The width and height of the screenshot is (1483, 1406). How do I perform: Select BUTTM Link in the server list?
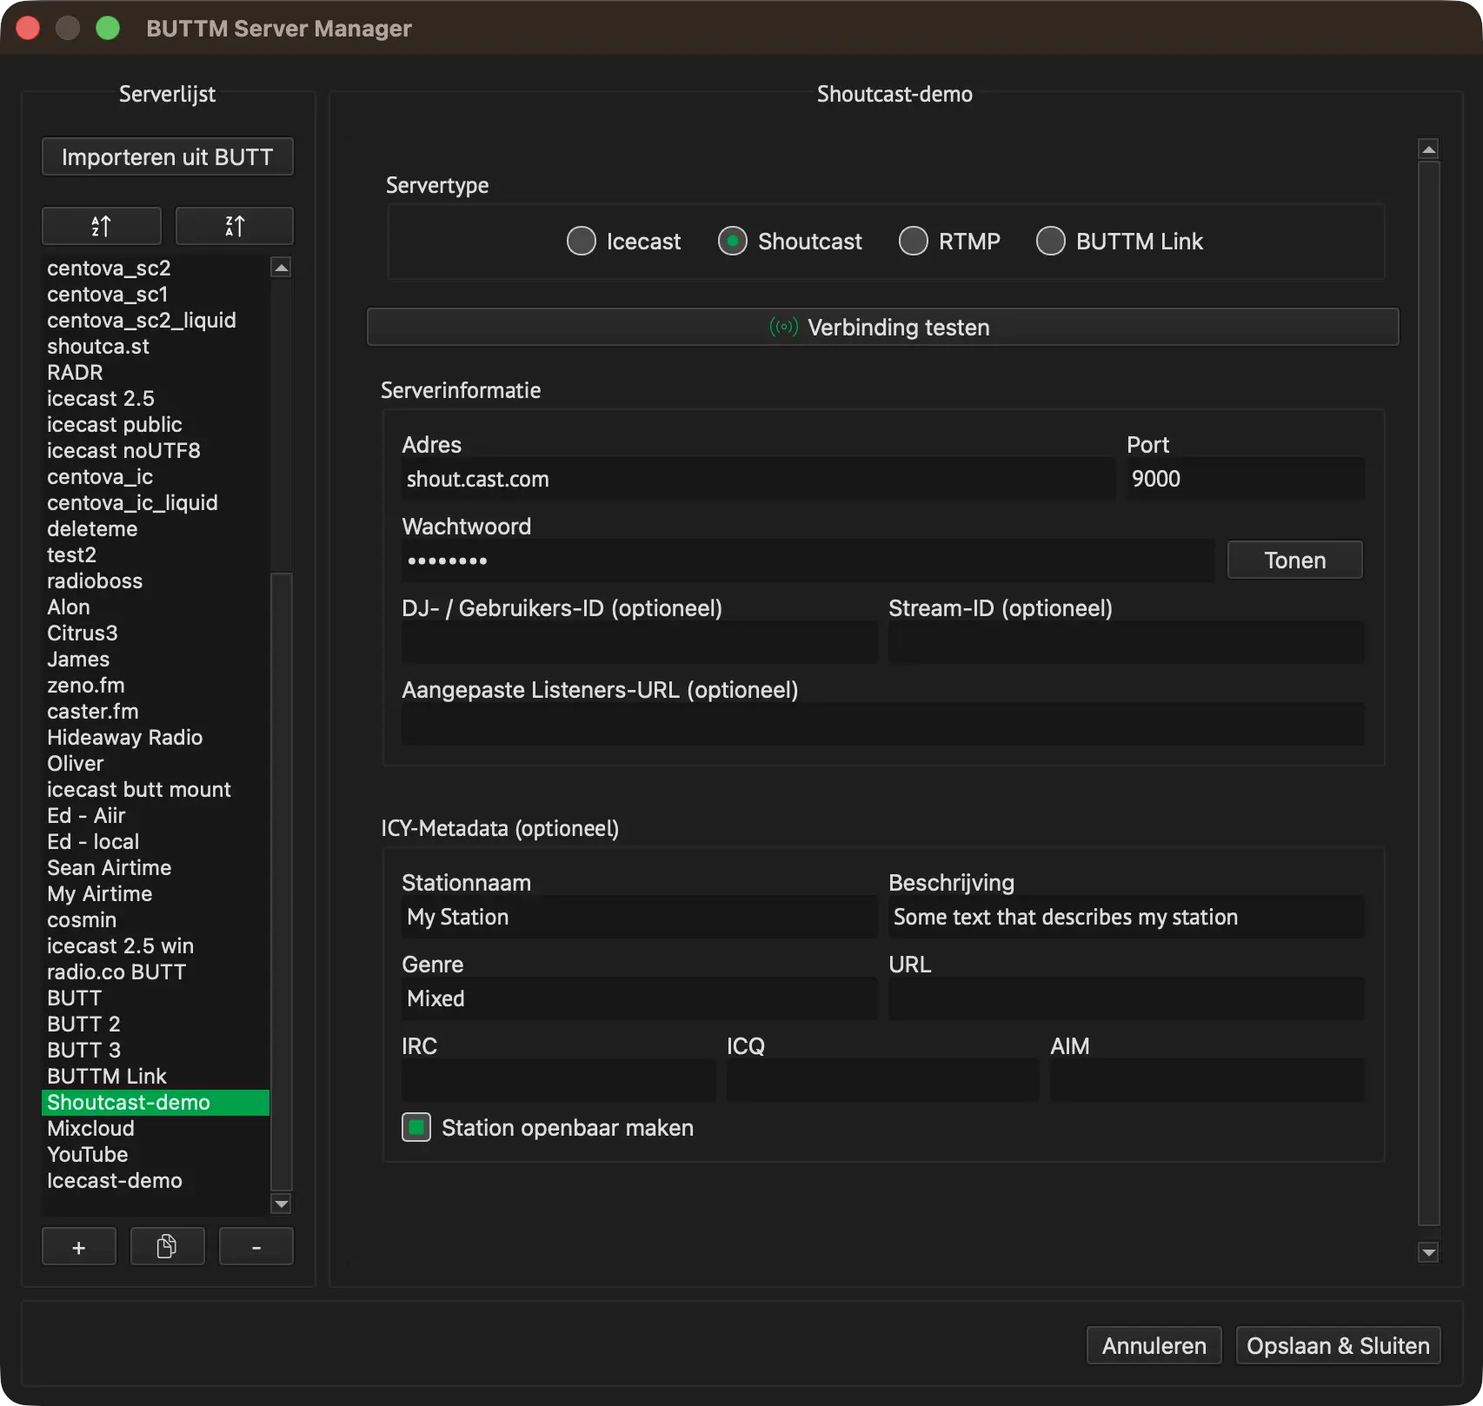coord(156,1077)
